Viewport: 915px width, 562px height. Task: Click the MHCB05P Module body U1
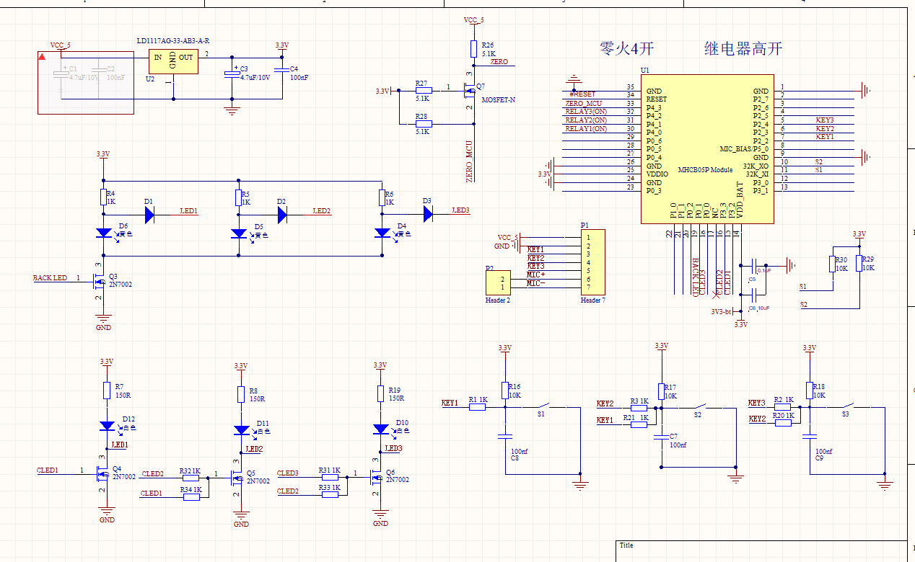[707, 148]
